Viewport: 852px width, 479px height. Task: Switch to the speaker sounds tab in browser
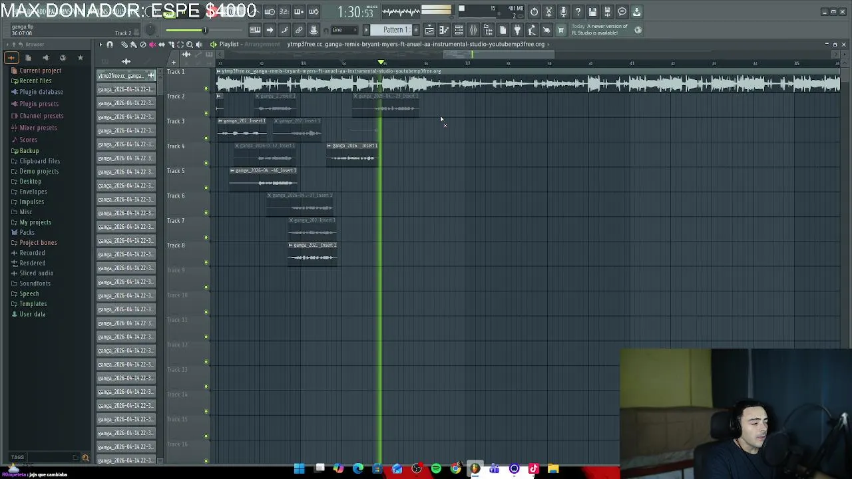coord(46,57)
